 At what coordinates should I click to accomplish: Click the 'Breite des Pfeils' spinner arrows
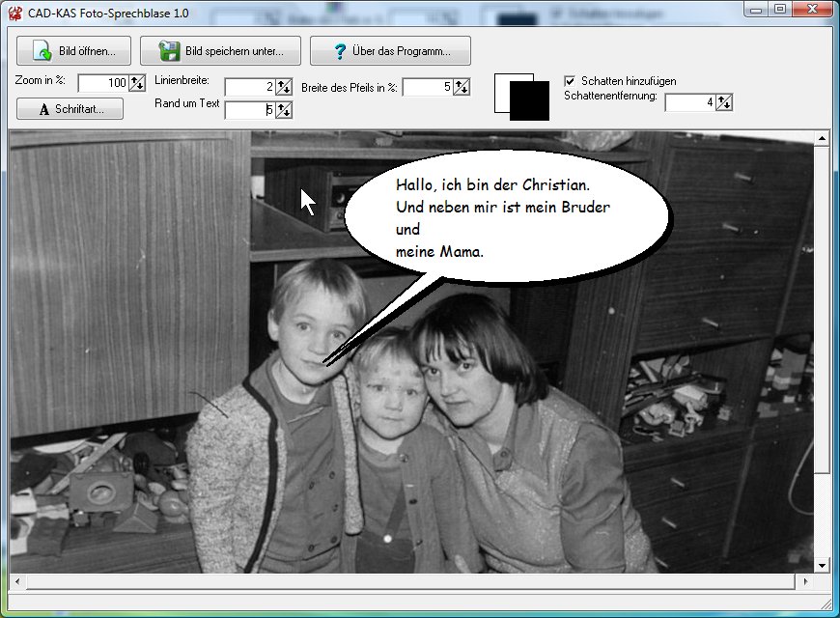click(x=462, y=87)
